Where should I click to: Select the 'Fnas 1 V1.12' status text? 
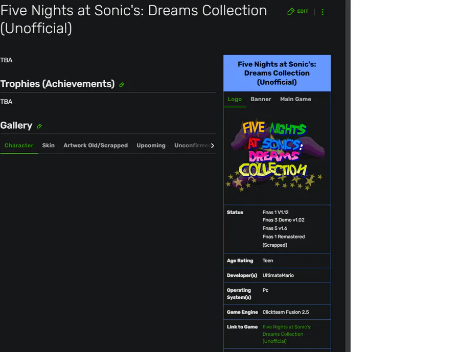(275, 212)
